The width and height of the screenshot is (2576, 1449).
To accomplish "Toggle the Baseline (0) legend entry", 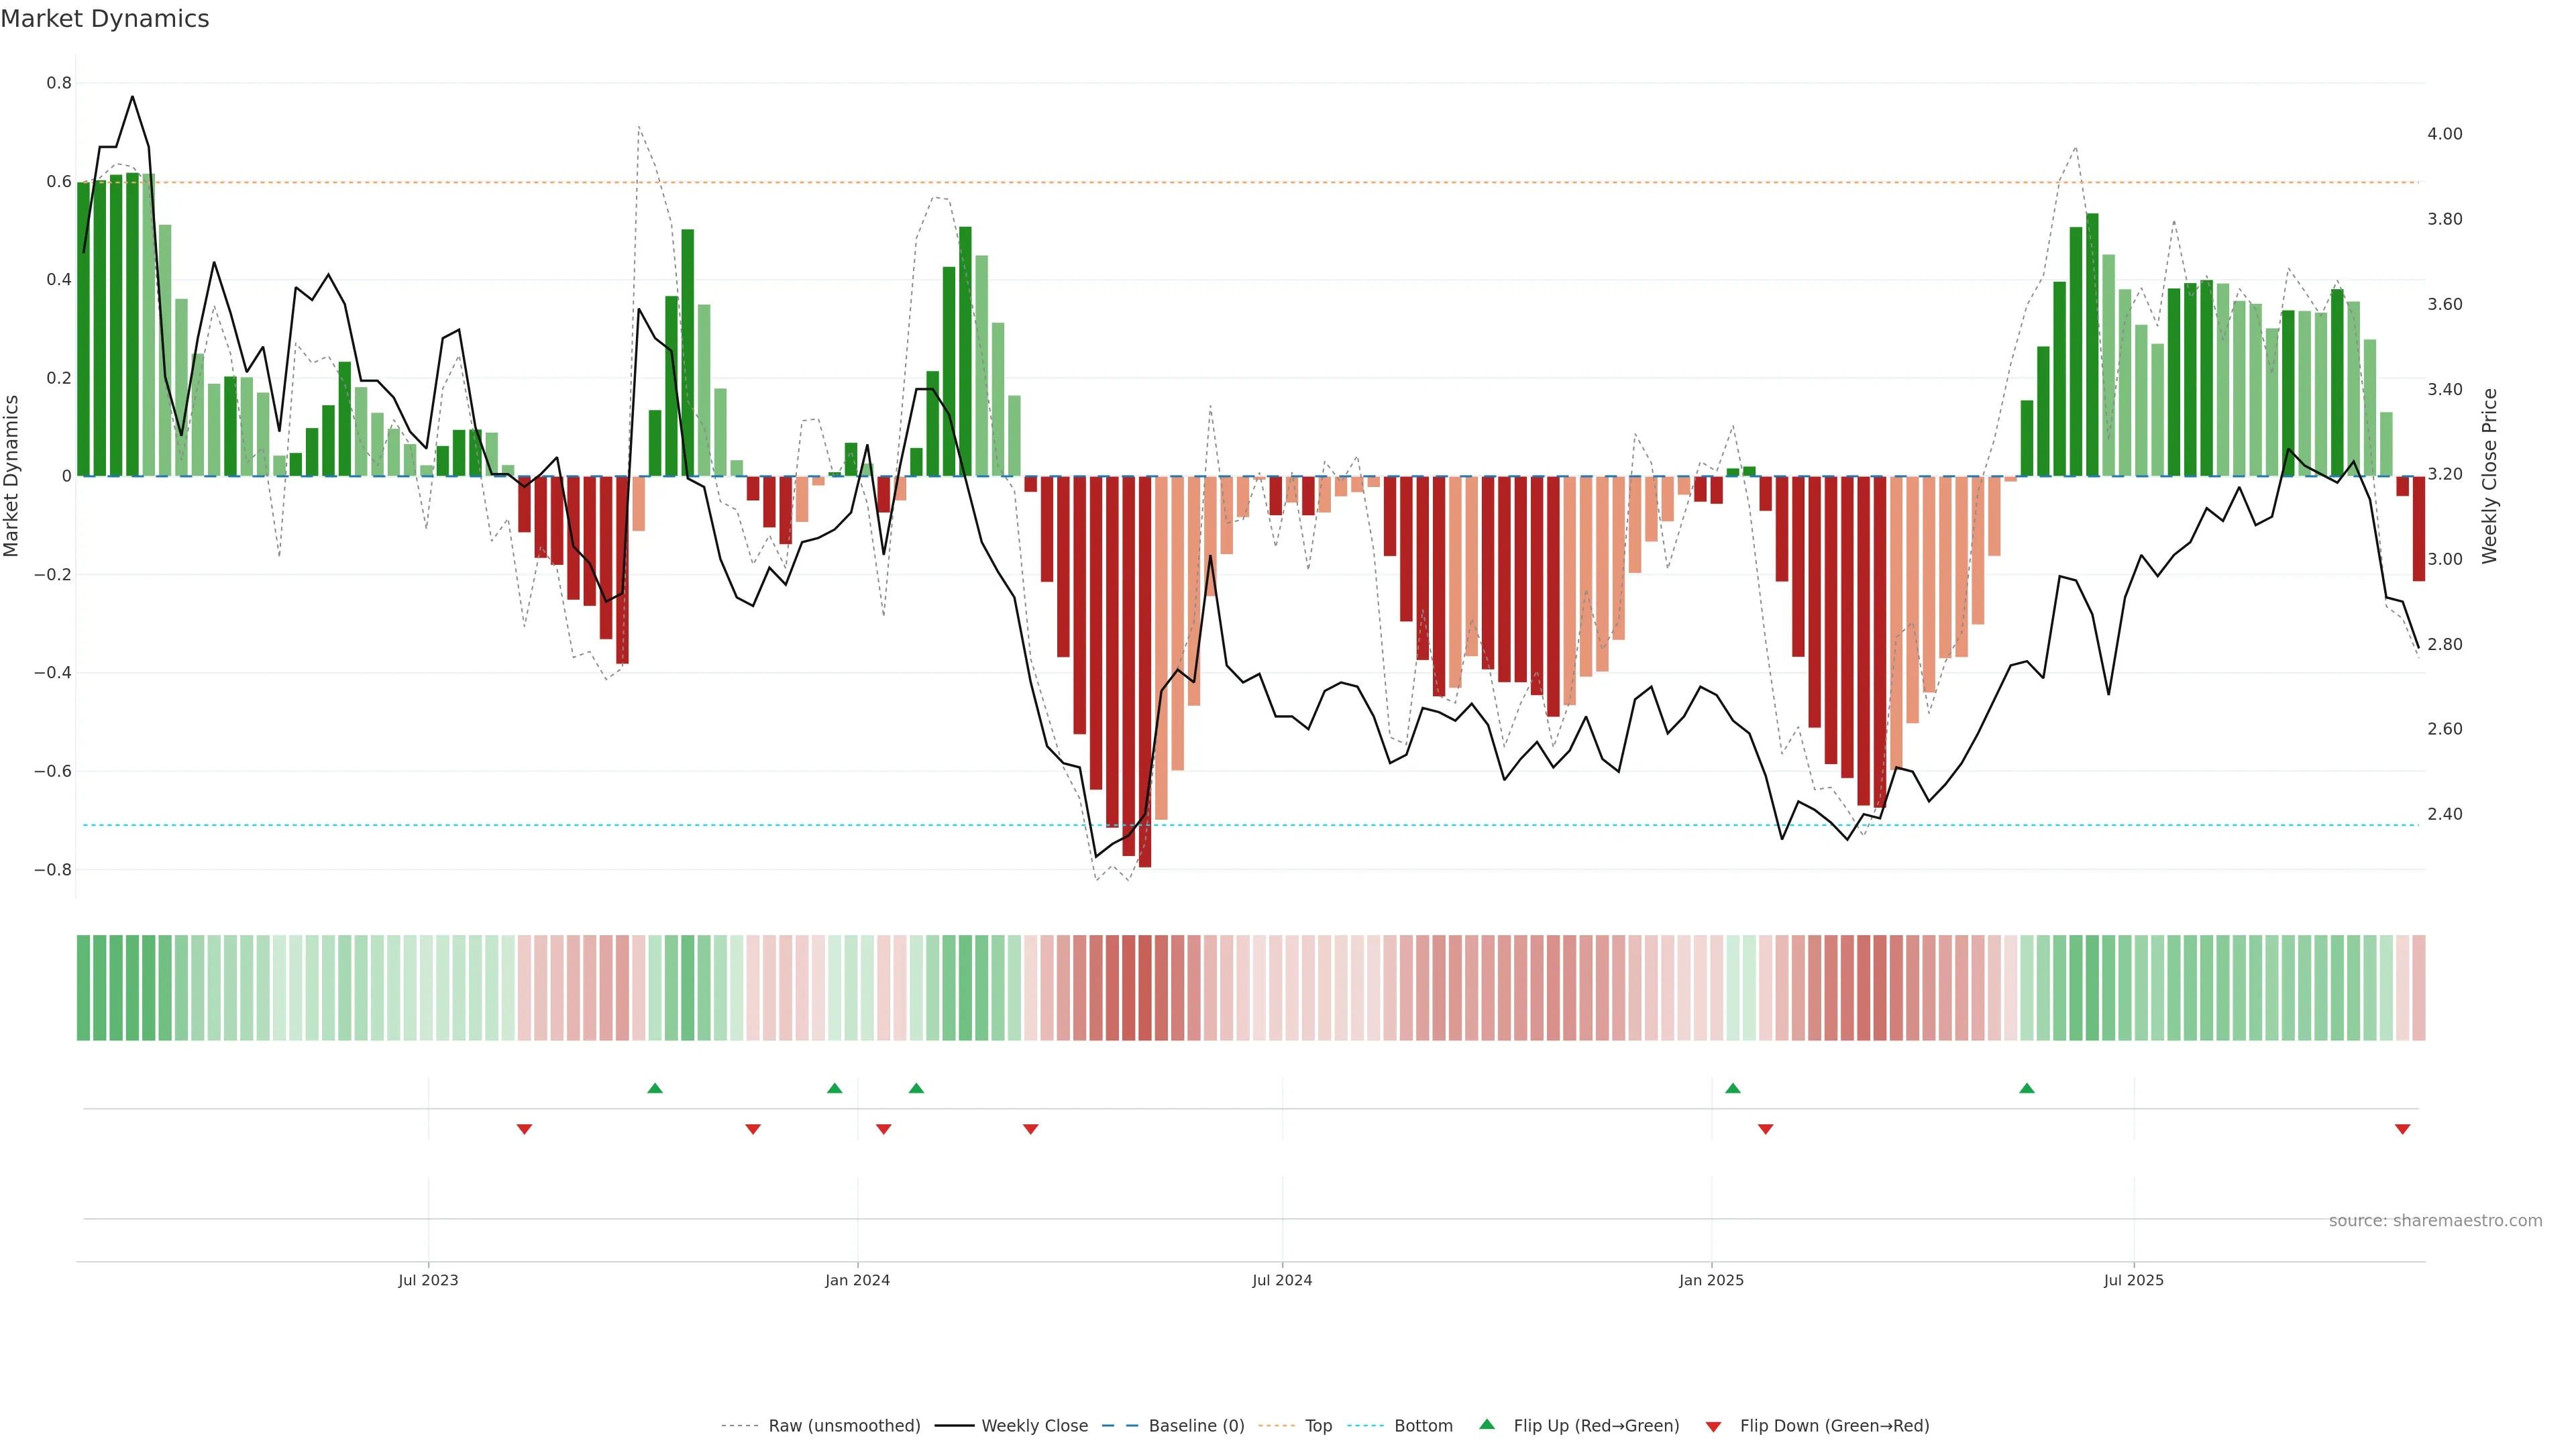I will point(1196,1426).
